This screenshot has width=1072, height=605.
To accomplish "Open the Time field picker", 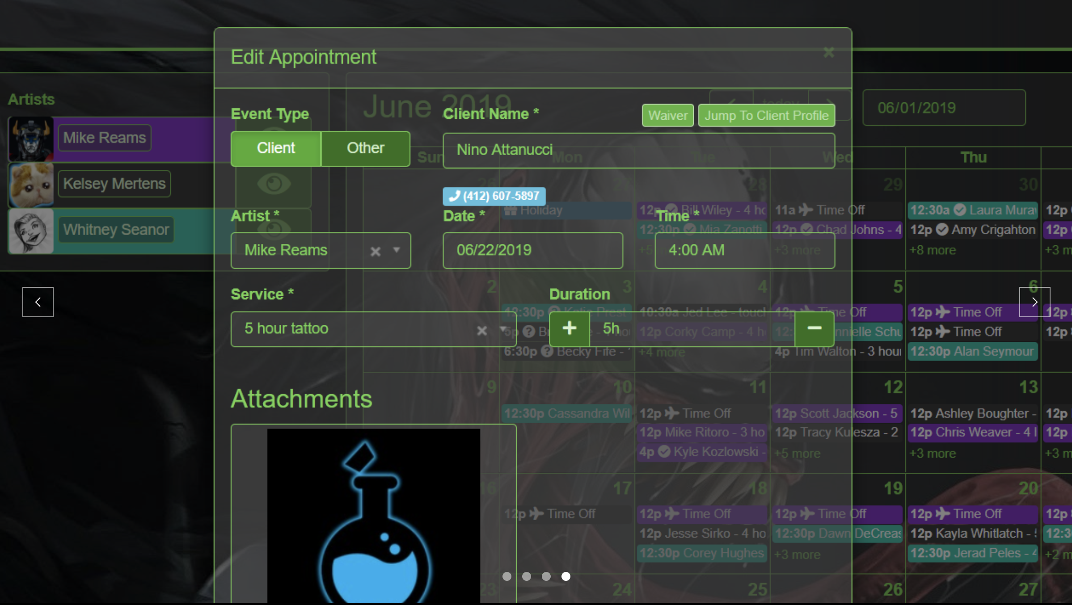I will (744, 250).
